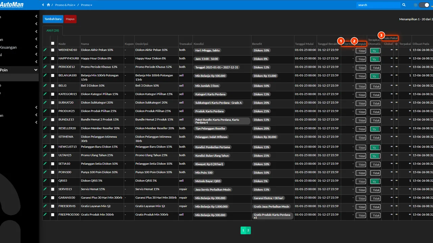Expand the Keuangan sidebar menu chevron
433x243 pixels.
[x=36, y=47]
